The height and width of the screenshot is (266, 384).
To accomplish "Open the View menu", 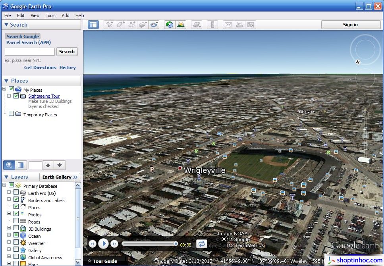I will [35, 15].
